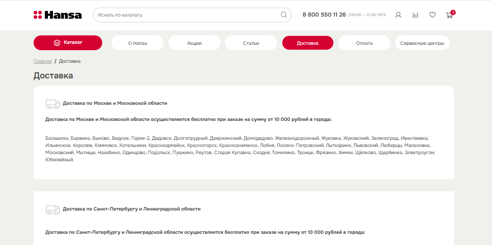
Task: Click the city name Электроугли
Action: tap(419, 152)
